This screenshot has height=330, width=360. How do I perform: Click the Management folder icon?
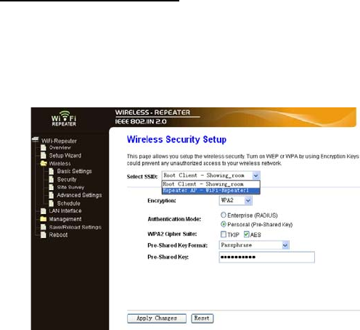(44, 219)
